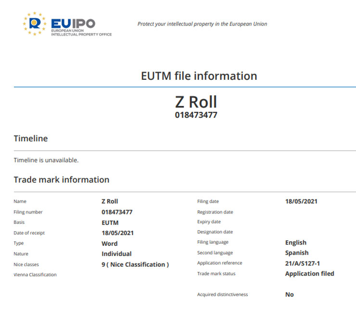
Task: Click the EUIPO logo icon
Action: pyautogui.click(x=35, y=24)
